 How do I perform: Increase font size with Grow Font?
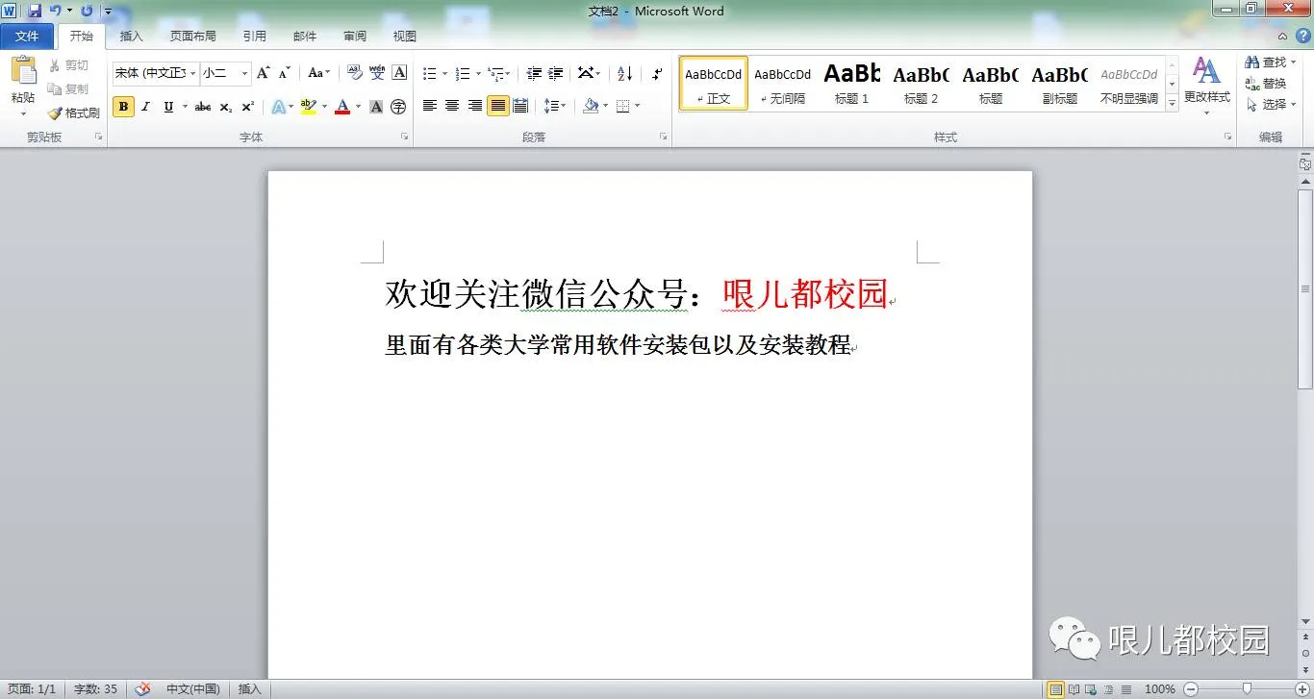coord(264,73)
